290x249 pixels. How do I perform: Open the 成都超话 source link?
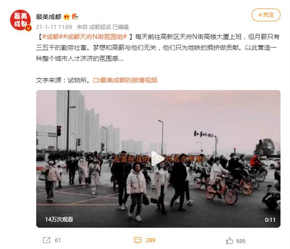coord(100,27)
